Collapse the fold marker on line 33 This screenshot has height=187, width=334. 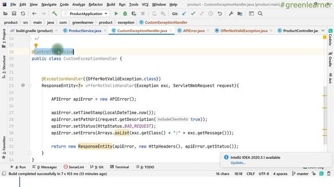(30, 153)
